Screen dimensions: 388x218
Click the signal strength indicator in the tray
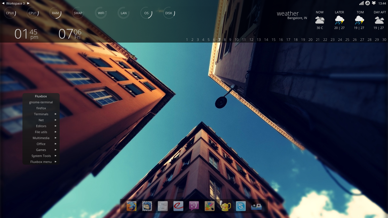pos(362,3)
